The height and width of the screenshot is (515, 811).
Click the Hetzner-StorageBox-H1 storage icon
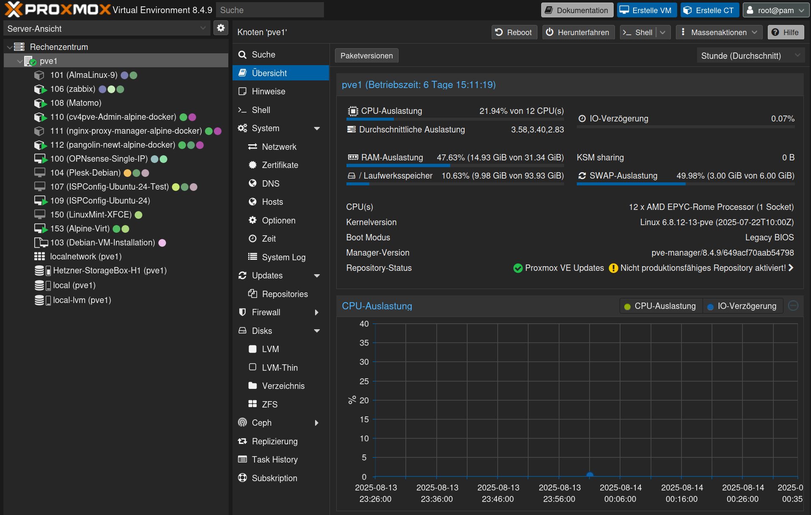click(x=42, y=270)
